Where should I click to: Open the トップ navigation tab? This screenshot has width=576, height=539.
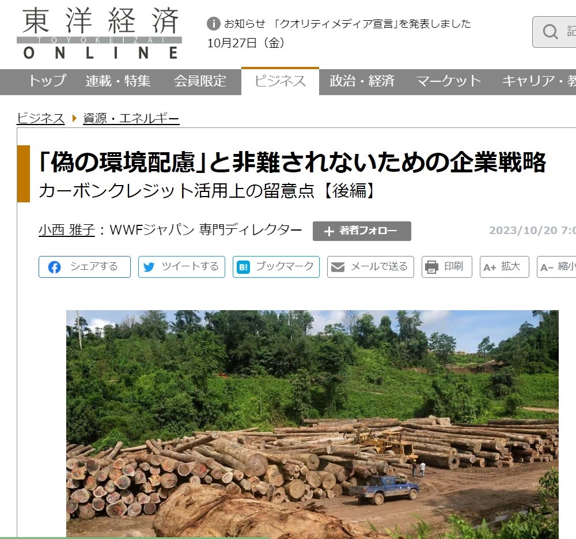47,81
